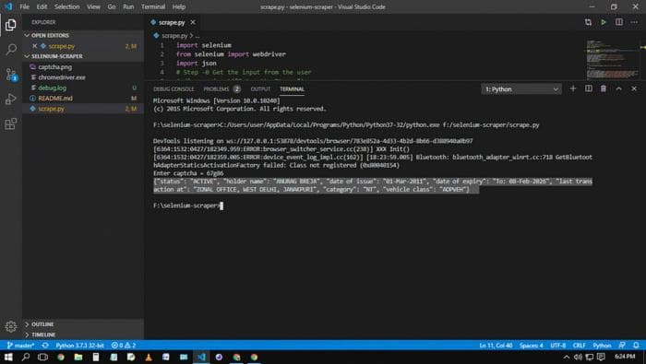The width and height of the screenshot is (646, 364).
Task: Click the Python 3.7.3 32-bit interpreter selector
Action: point(80,346)
